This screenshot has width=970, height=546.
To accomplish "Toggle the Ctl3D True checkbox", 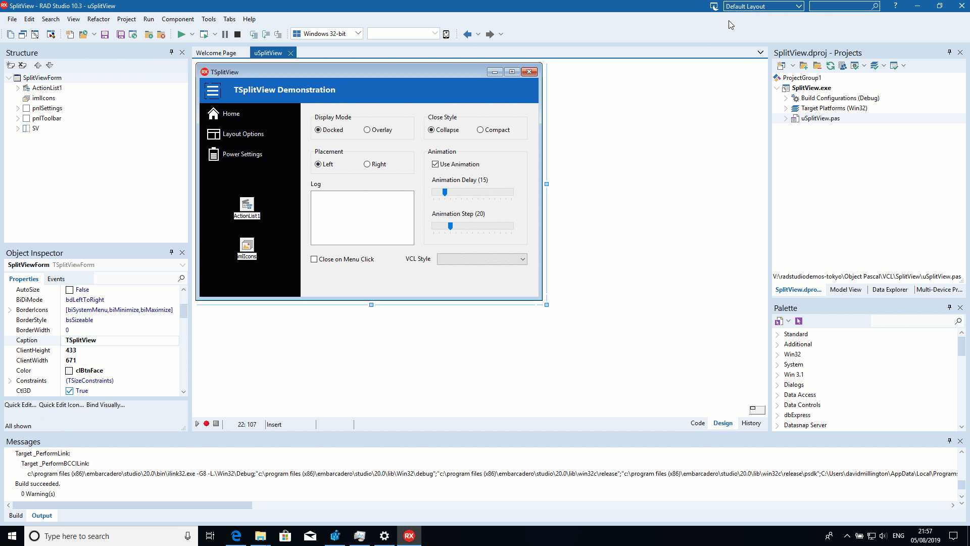I will (70, 391).
